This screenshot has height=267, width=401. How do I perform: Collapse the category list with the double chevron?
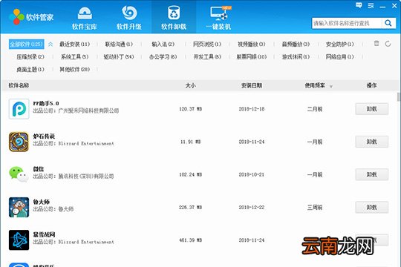coord(50,44)
